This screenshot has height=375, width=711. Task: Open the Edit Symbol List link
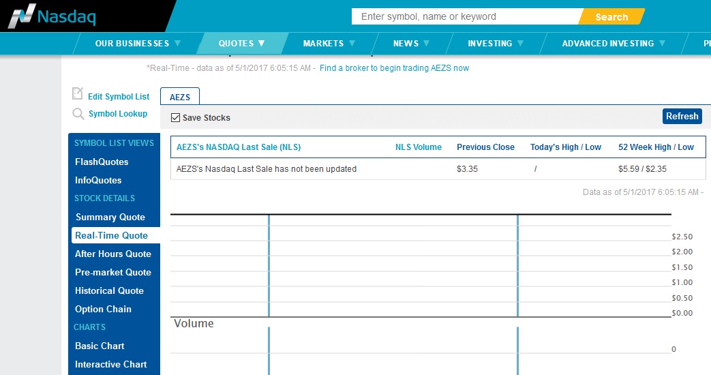(119, 97)
